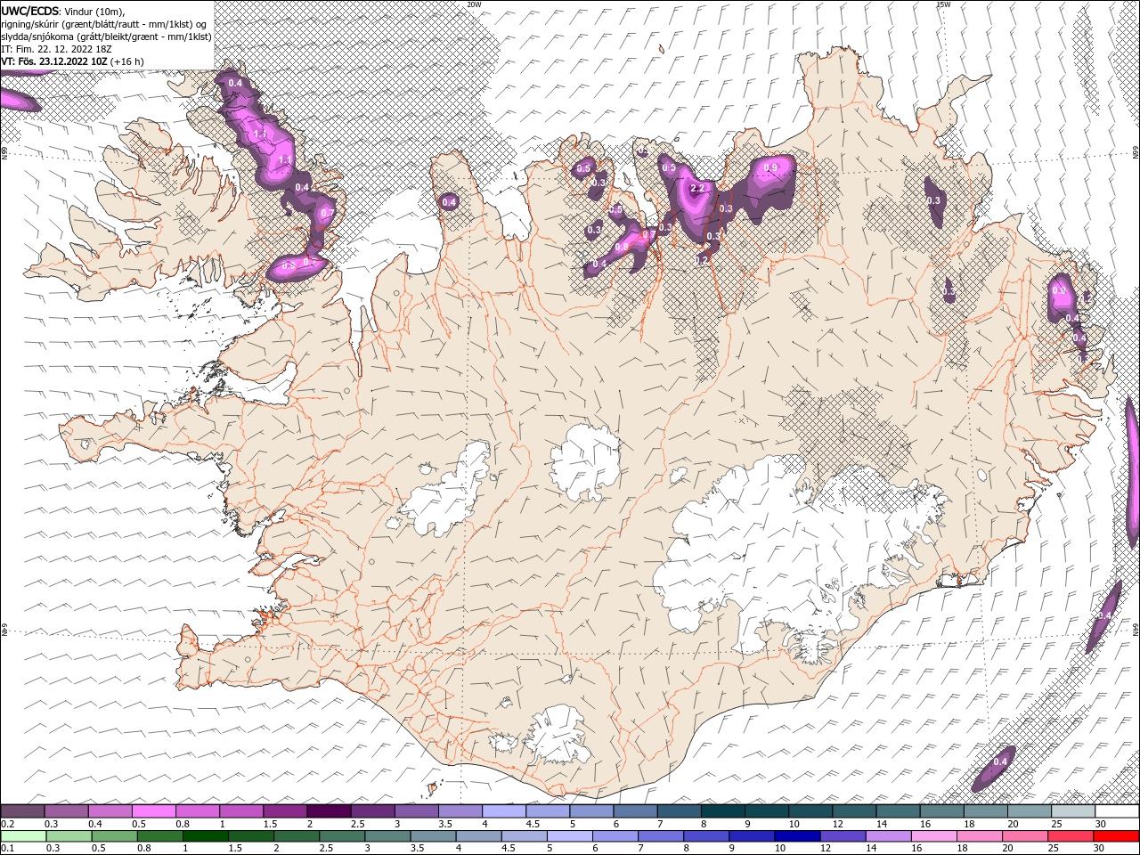Select the 'IT: Fim. 22. 12. 2022 18Z' line
This screenshot has width=1140, height=855.
(x=55, y=49)
